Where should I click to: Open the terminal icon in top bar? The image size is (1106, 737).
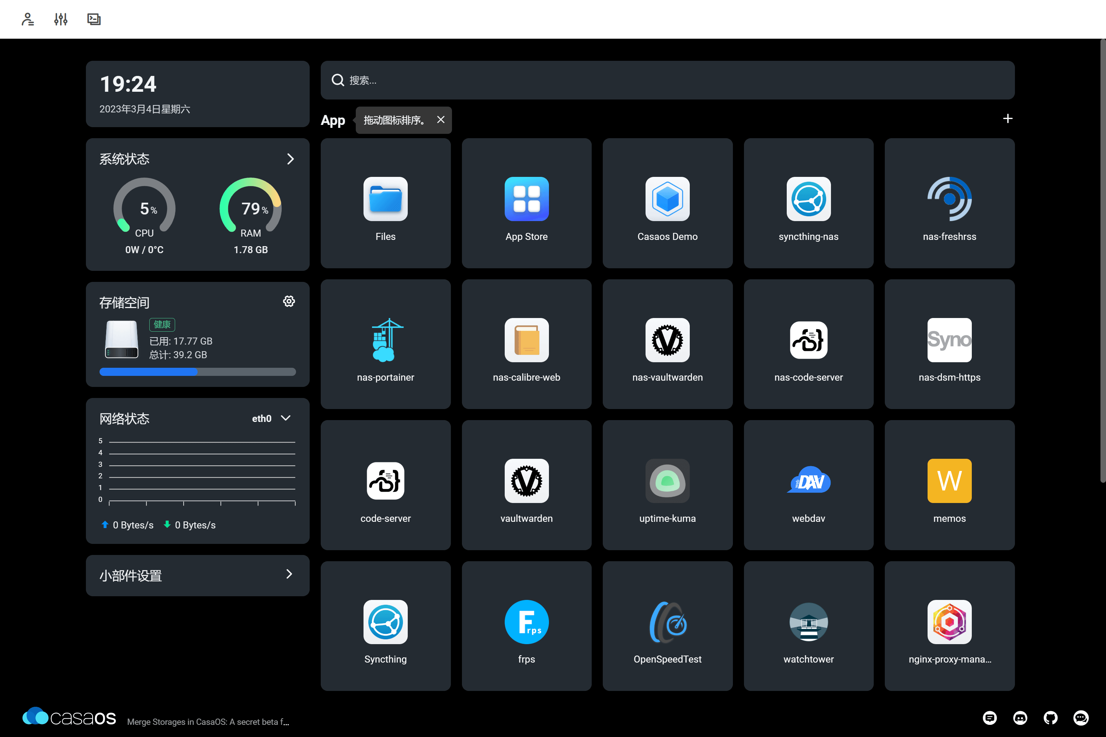[x=94, y=19]
